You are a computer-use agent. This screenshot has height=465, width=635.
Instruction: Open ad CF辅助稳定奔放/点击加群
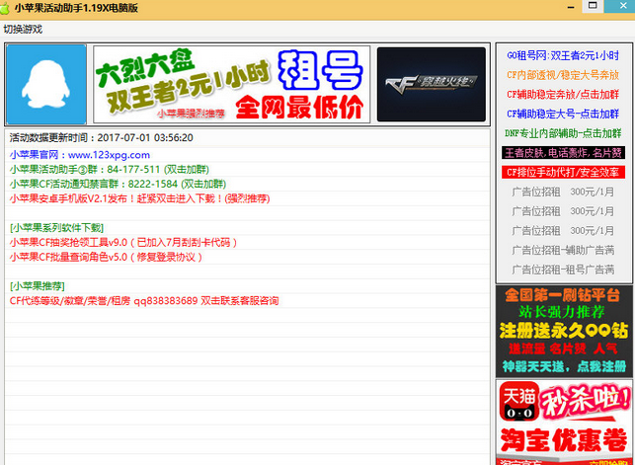(563, 95)
